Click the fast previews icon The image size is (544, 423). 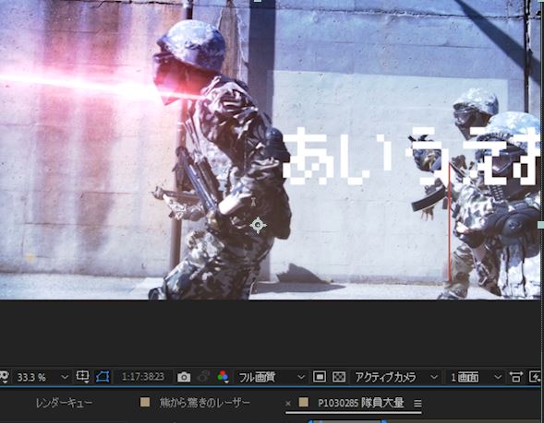(x=535, y=377)
